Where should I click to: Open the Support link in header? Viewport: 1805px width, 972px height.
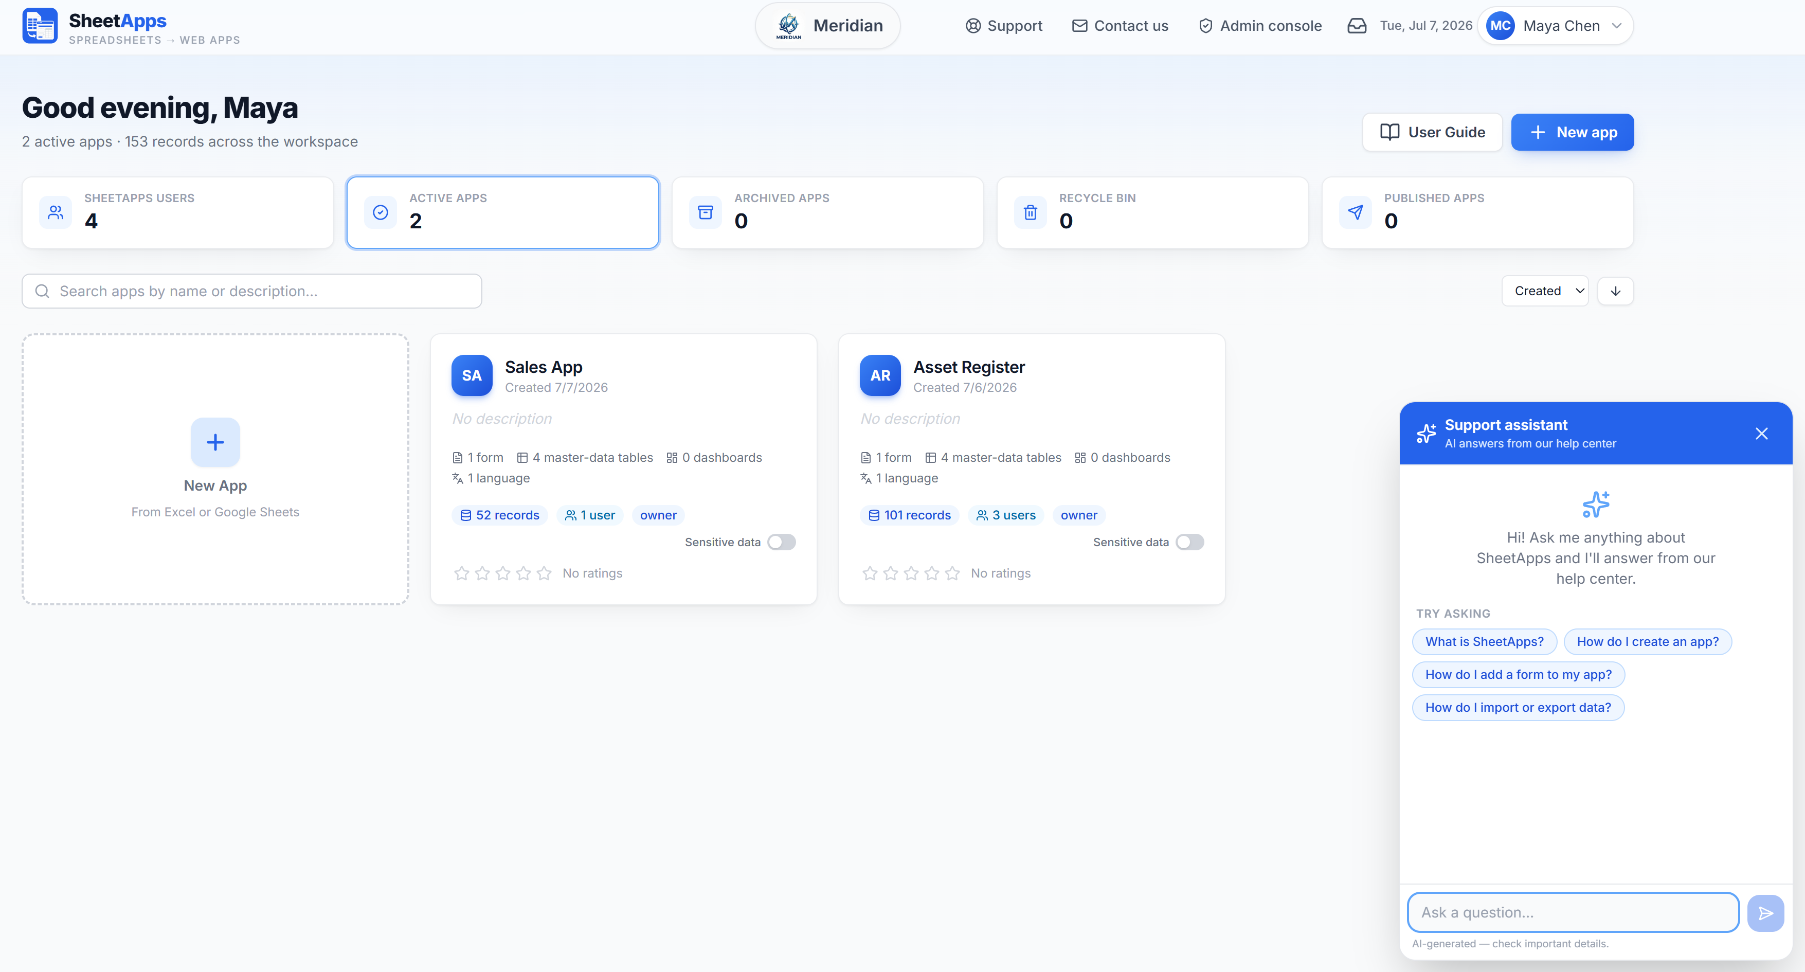1003,26
